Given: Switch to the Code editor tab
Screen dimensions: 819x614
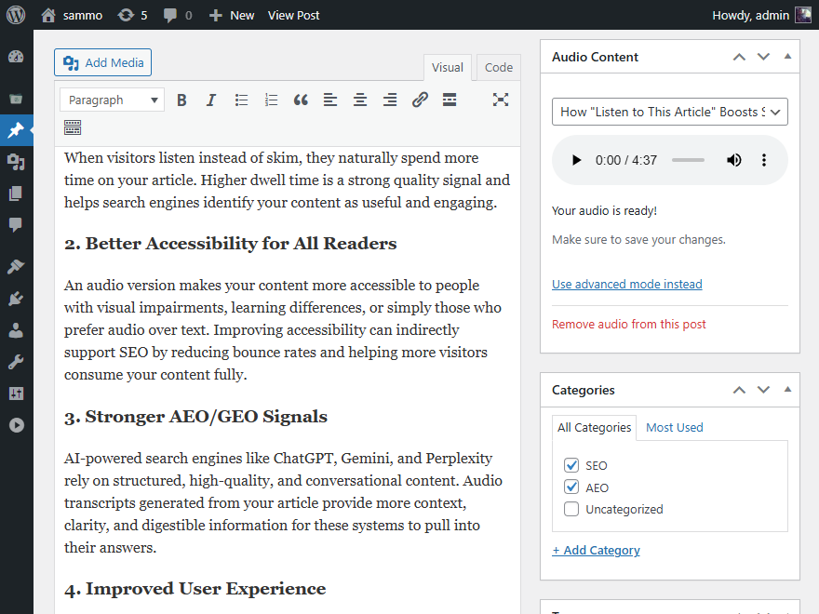Looking at the screenshot, I should [x=498, y=67].
